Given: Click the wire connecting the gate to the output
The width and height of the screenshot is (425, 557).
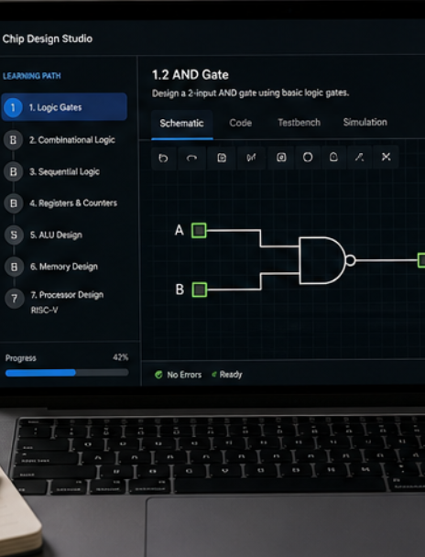Looking at the screenshot, I should coord(387,260).
